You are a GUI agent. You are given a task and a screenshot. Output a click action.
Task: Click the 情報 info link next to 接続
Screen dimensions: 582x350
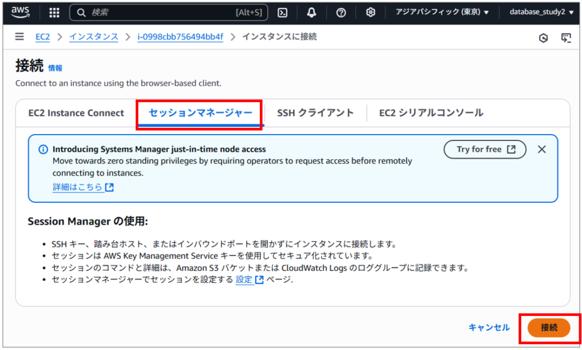55,68
